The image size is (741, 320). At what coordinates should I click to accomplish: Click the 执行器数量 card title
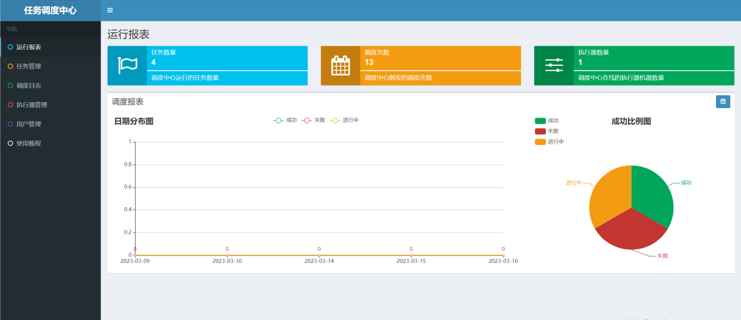(594, 52)
